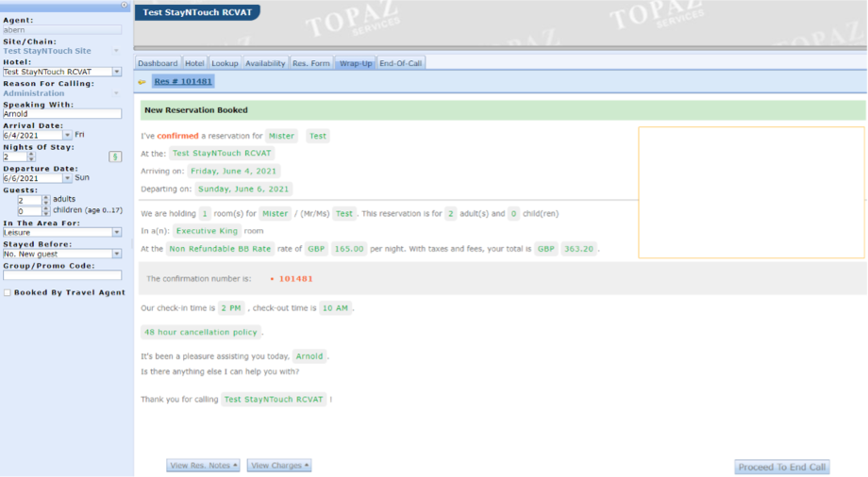Image resolution: width=868 pixels, height=477 pixels.
Task: Click the check-out time 10 AM
Action: click(335, 308)
